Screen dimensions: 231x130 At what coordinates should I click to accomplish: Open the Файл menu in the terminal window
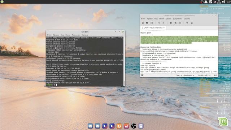(x=49, y=35)
